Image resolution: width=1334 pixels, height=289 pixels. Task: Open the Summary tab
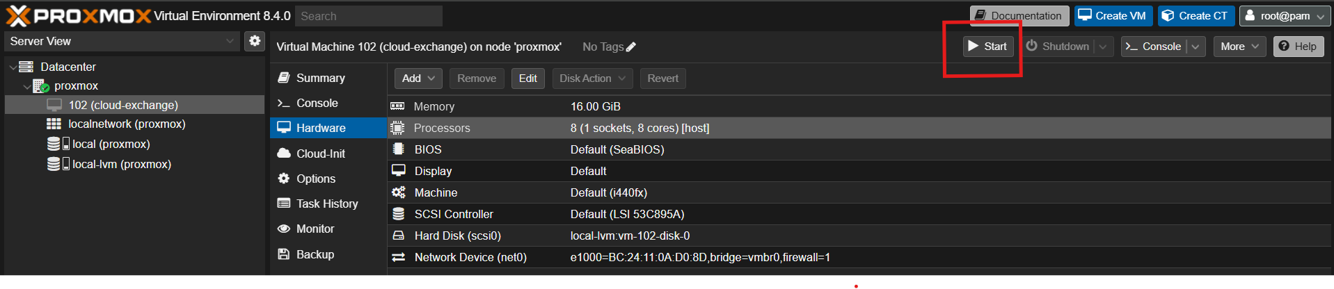328,78
